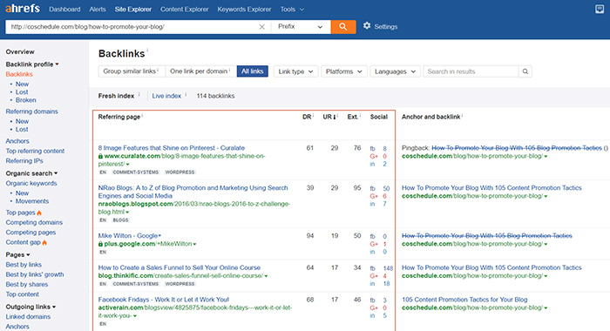Open Competing pages in the sidebar
This screenshot has width=610, height=331.
click(x=30, y=233)
